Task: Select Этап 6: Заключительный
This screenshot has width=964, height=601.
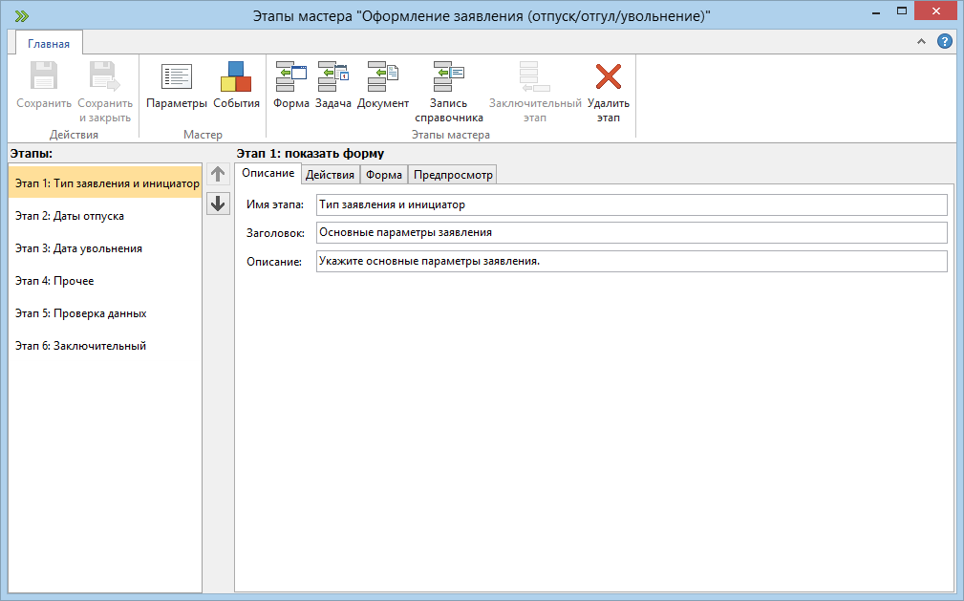Action: tap(105, 346)
